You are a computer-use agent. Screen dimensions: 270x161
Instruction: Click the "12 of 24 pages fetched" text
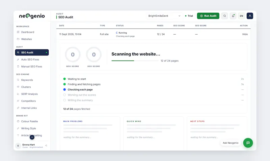[x=77, y=109]
